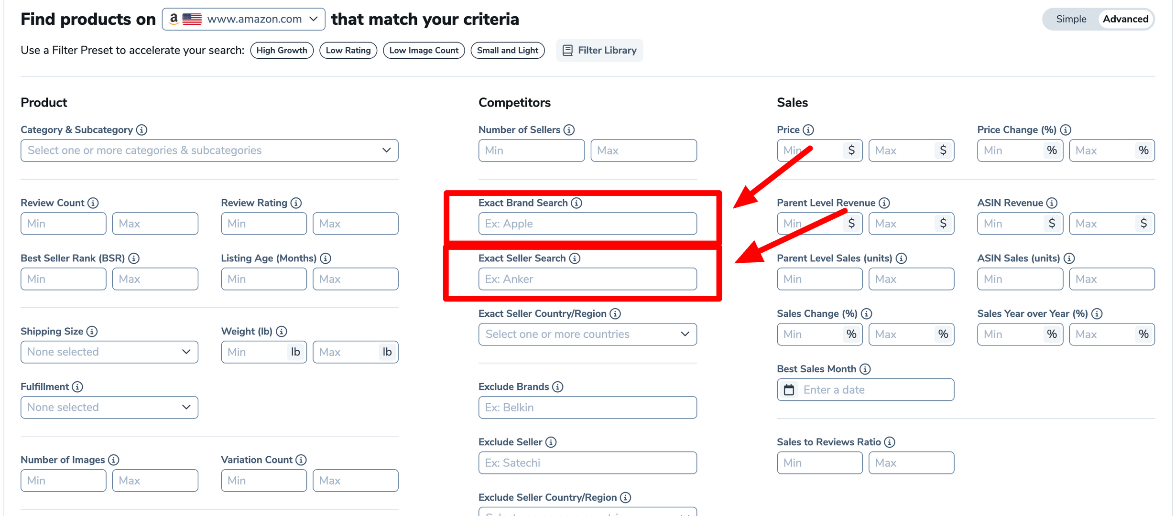This screenshot has height=516, width=1175.
Task: Switch to Simple filter mode
Action: [x=1071, y=19]
